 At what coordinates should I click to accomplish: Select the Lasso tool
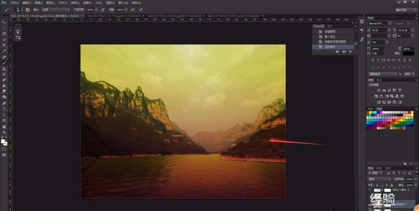point(4,34)
